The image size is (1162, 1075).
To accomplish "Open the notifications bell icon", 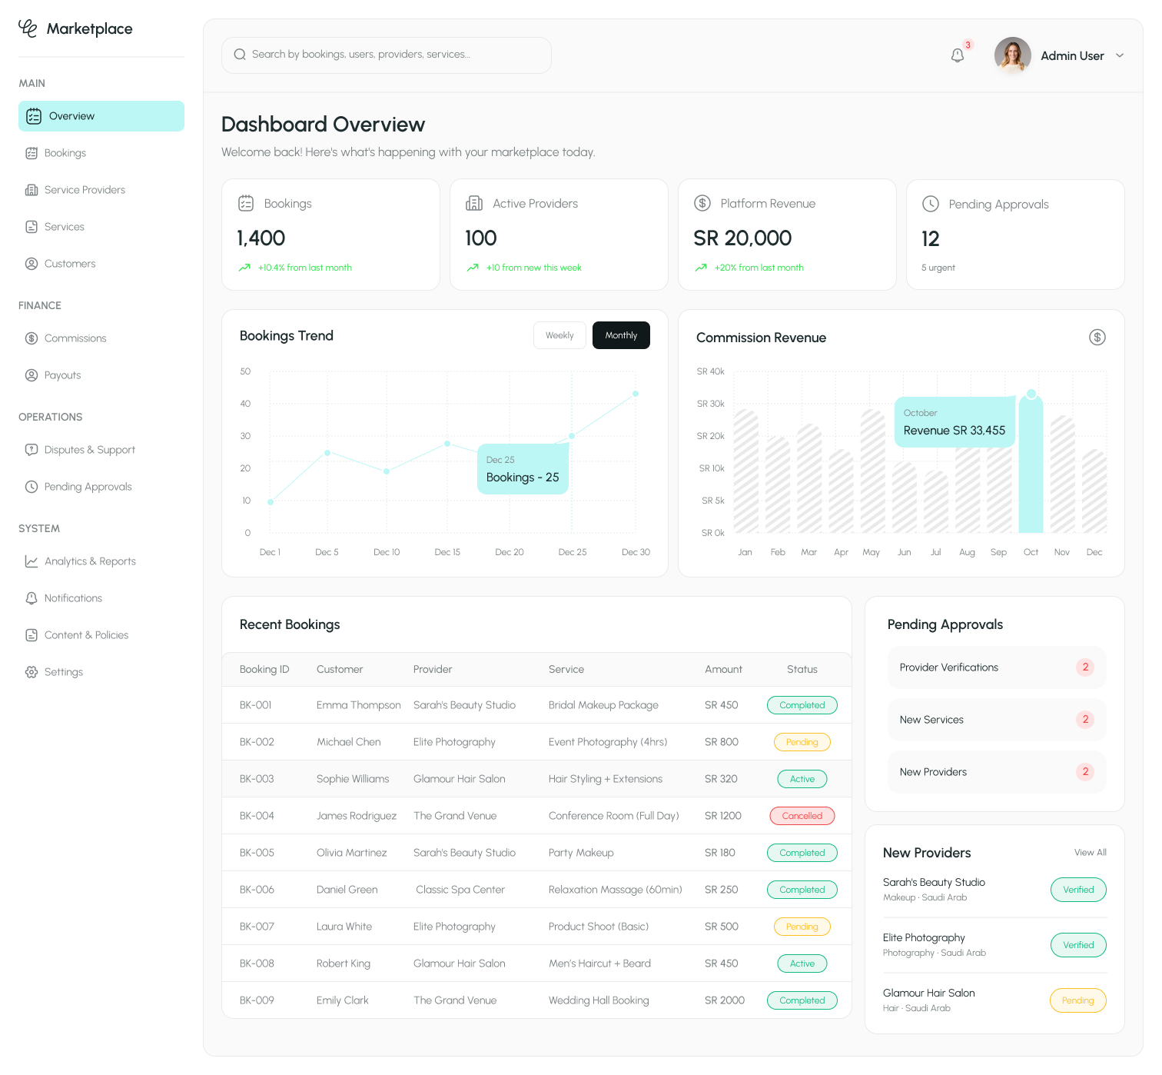I will [958, 55].
